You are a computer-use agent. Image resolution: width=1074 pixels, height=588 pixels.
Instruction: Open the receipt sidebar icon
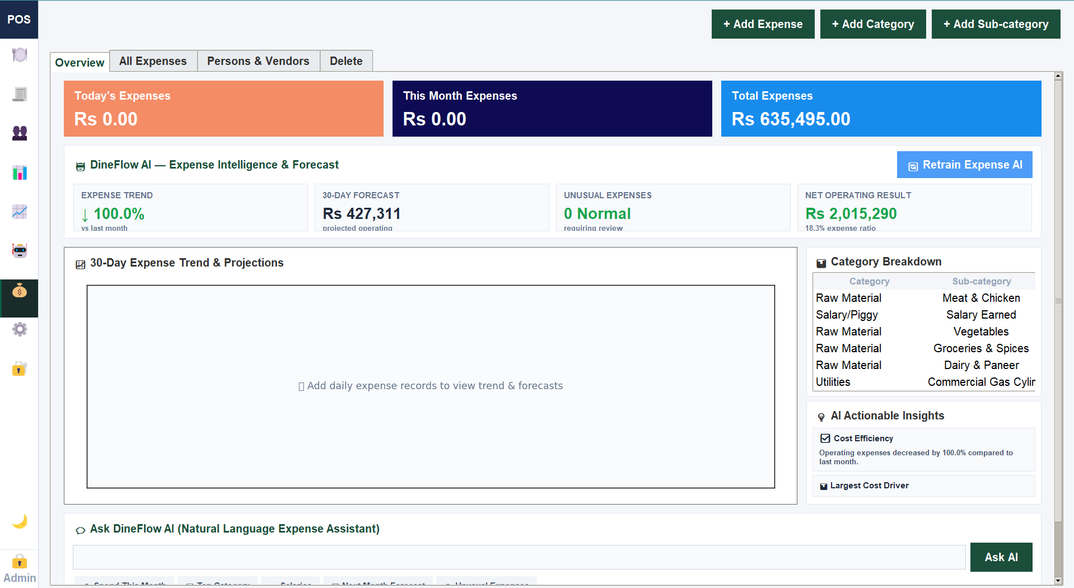20,94
